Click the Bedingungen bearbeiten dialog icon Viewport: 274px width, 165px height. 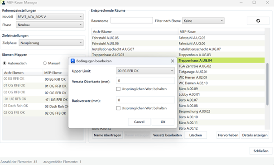(x=73, y=61)
